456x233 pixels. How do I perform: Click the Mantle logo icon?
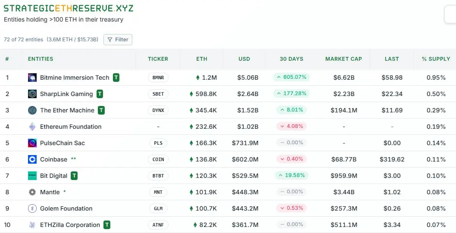[32, 192]
